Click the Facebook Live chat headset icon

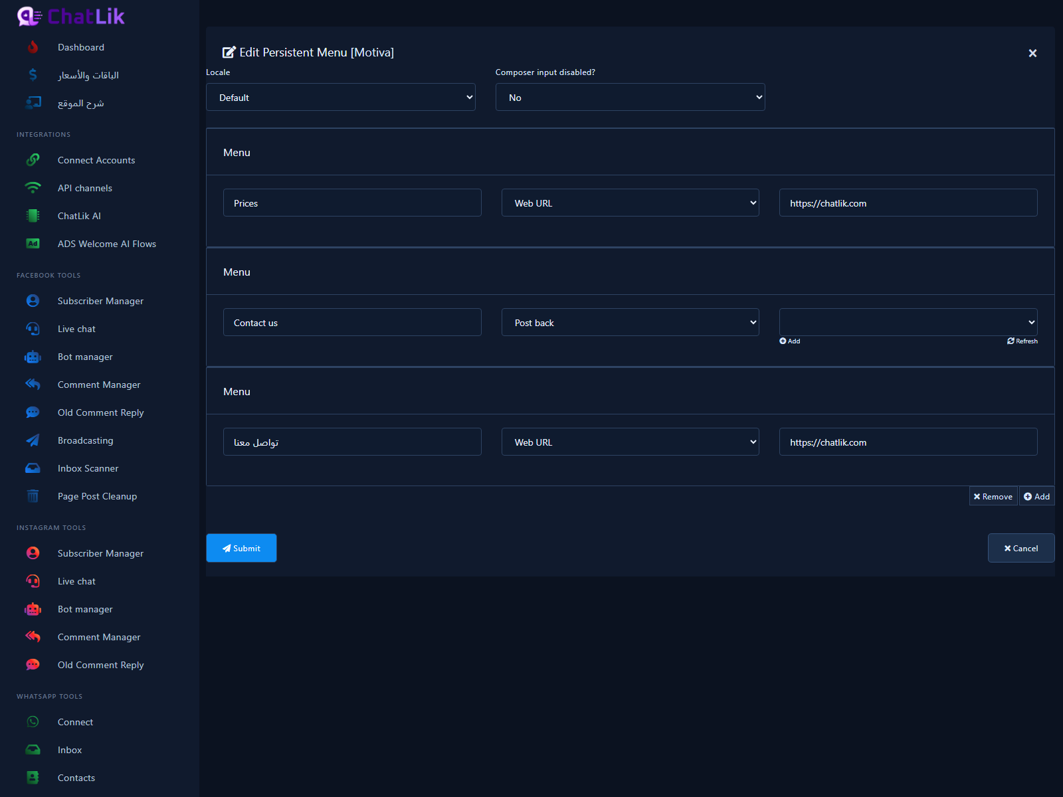click(x=33, y=329)
